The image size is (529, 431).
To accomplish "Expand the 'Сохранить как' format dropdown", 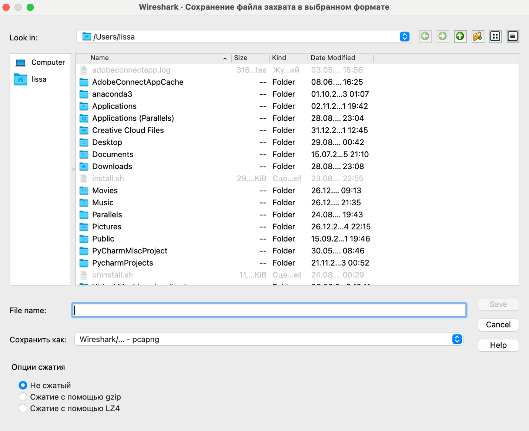I will (457, 339).
